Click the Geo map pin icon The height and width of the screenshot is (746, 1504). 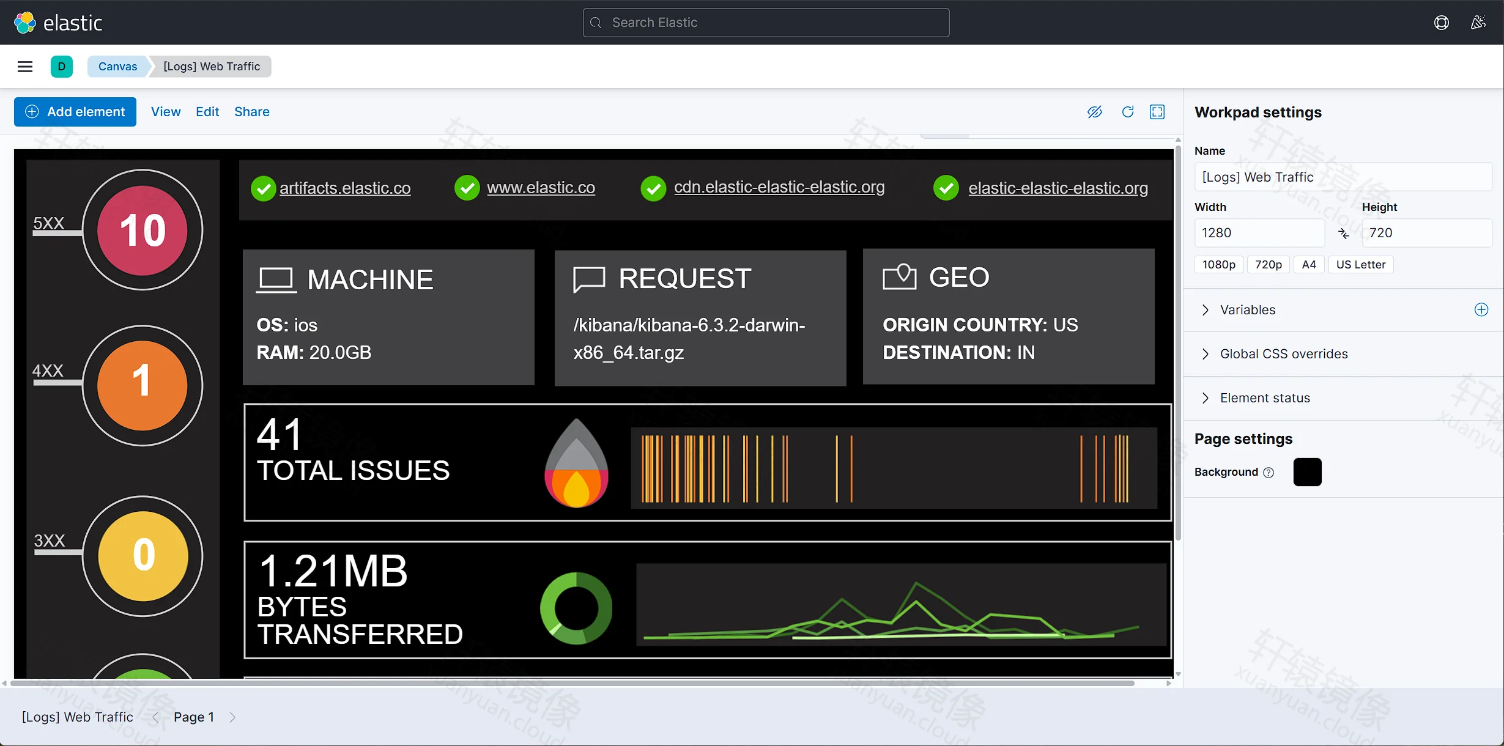pos(900,277)
